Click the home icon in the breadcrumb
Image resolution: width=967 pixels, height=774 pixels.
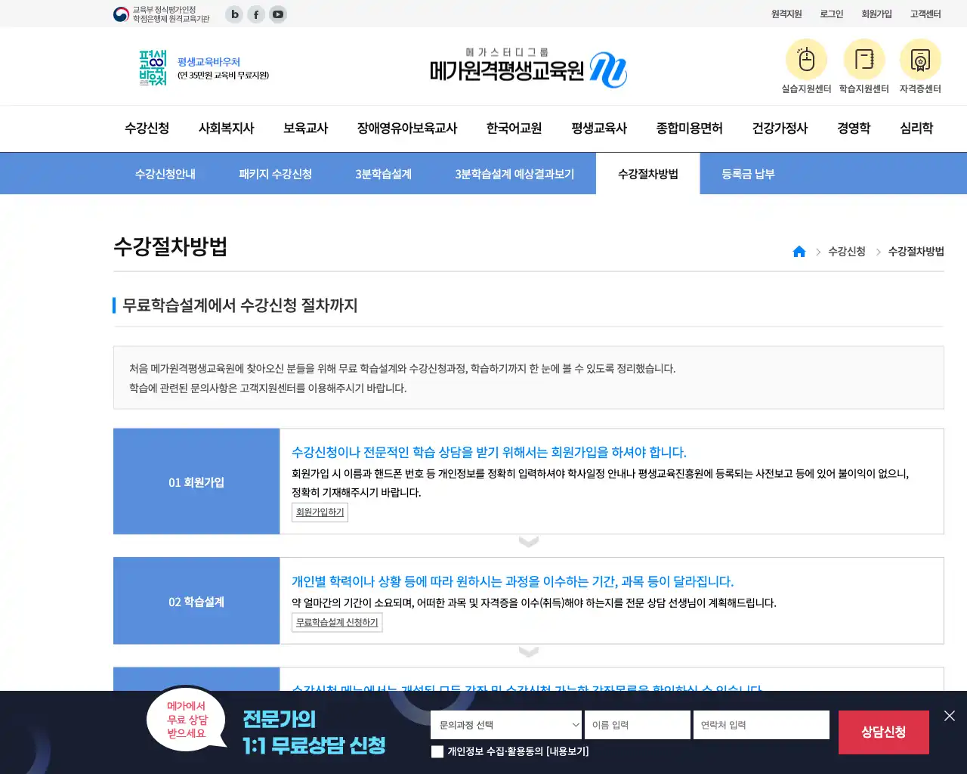click(x=799, y=251)
